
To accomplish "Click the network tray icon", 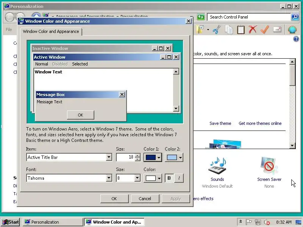I will coord(258,222).
